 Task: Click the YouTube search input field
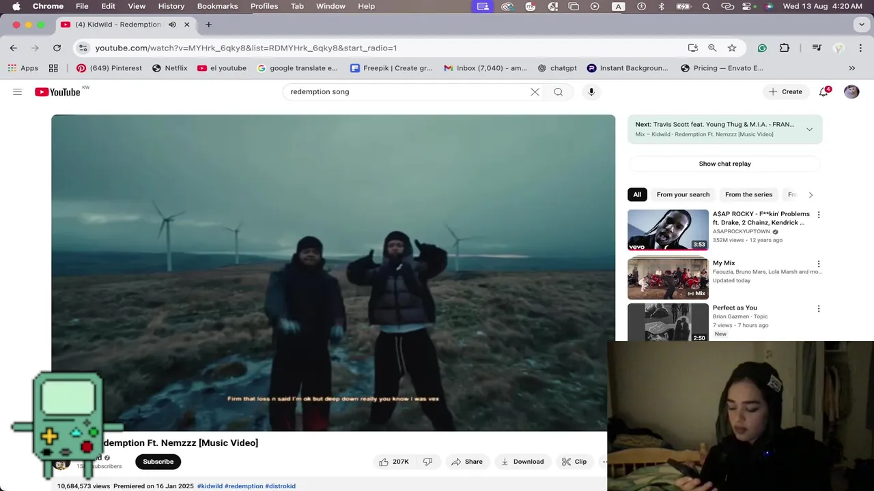[x=406, y=92]
